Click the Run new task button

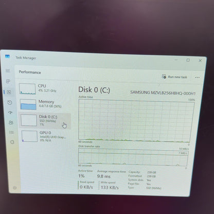(x=174, y=77)
